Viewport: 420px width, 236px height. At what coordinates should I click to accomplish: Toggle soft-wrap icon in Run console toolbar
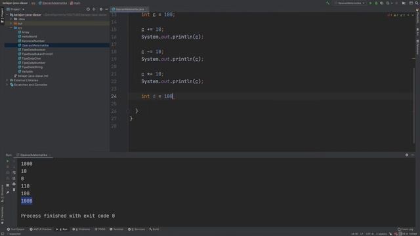coord(14,172)
